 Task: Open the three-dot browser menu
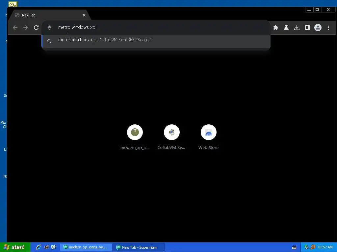coord(328,28)
